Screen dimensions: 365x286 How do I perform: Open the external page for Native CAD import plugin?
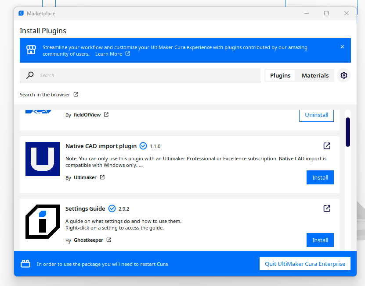pos(327,146)
